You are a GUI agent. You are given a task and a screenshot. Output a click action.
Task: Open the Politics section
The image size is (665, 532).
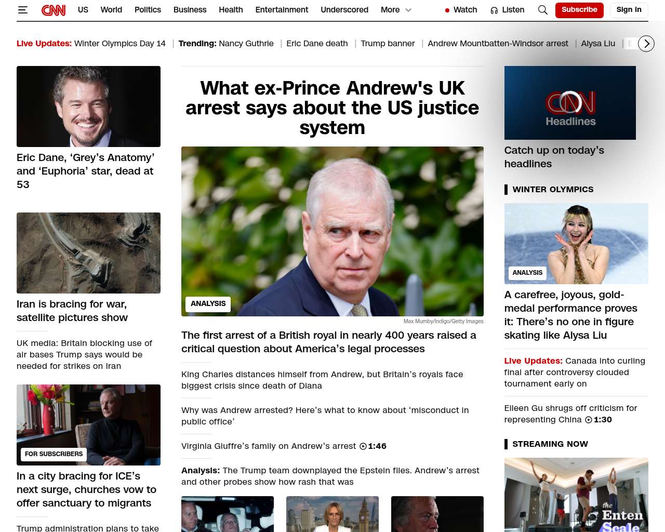(x=148, y=10)
